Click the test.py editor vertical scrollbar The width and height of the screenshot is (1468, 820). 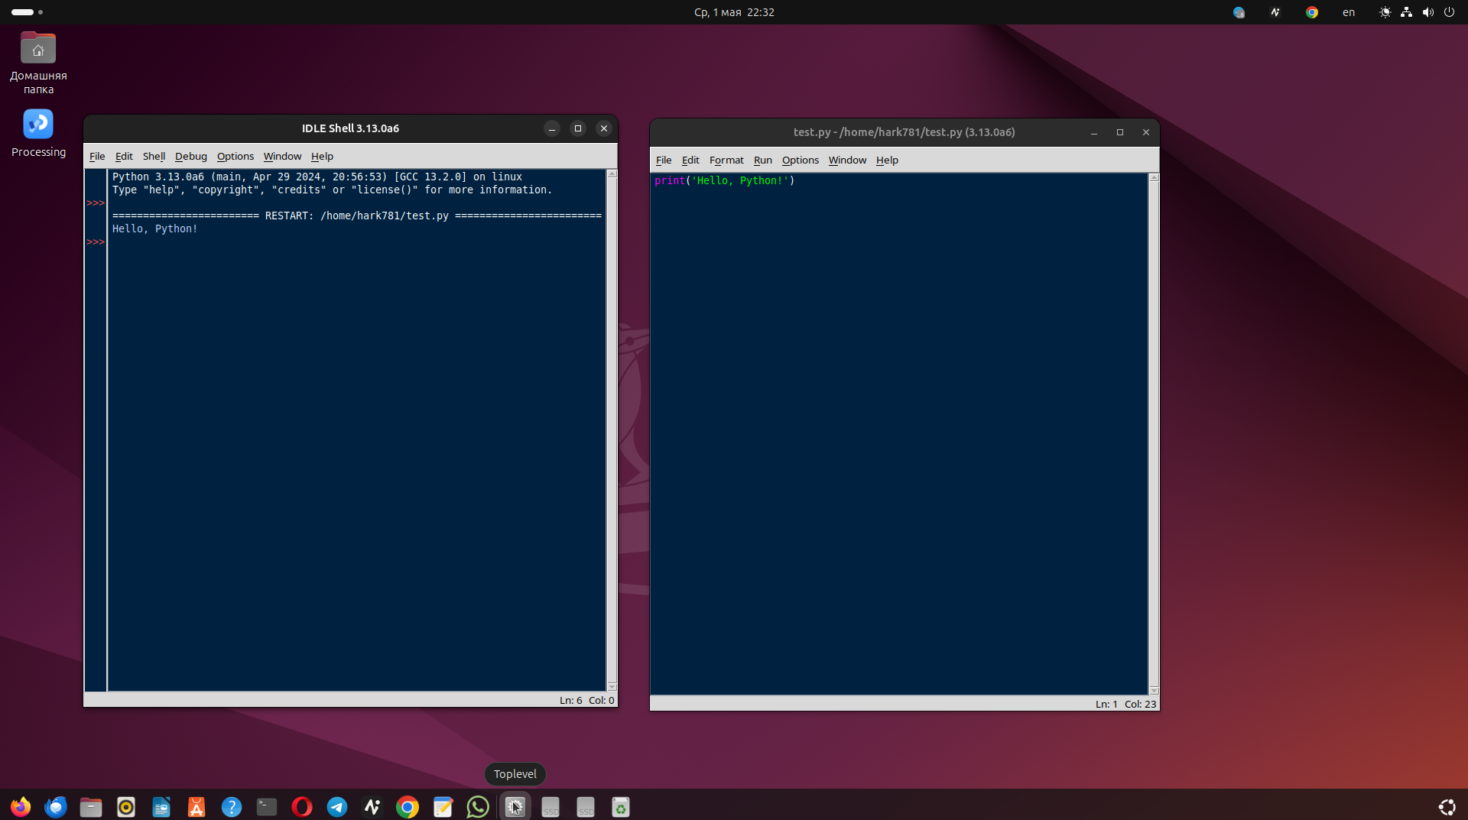click(x=1154, y=434)
